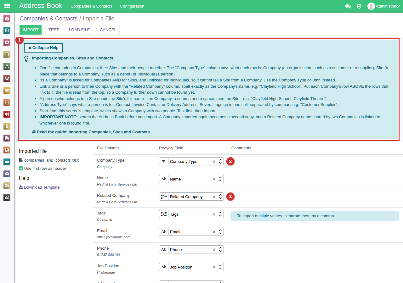Clear the Email field mapping
Viewport: 403px width, 283px height.
pos(214,232)
